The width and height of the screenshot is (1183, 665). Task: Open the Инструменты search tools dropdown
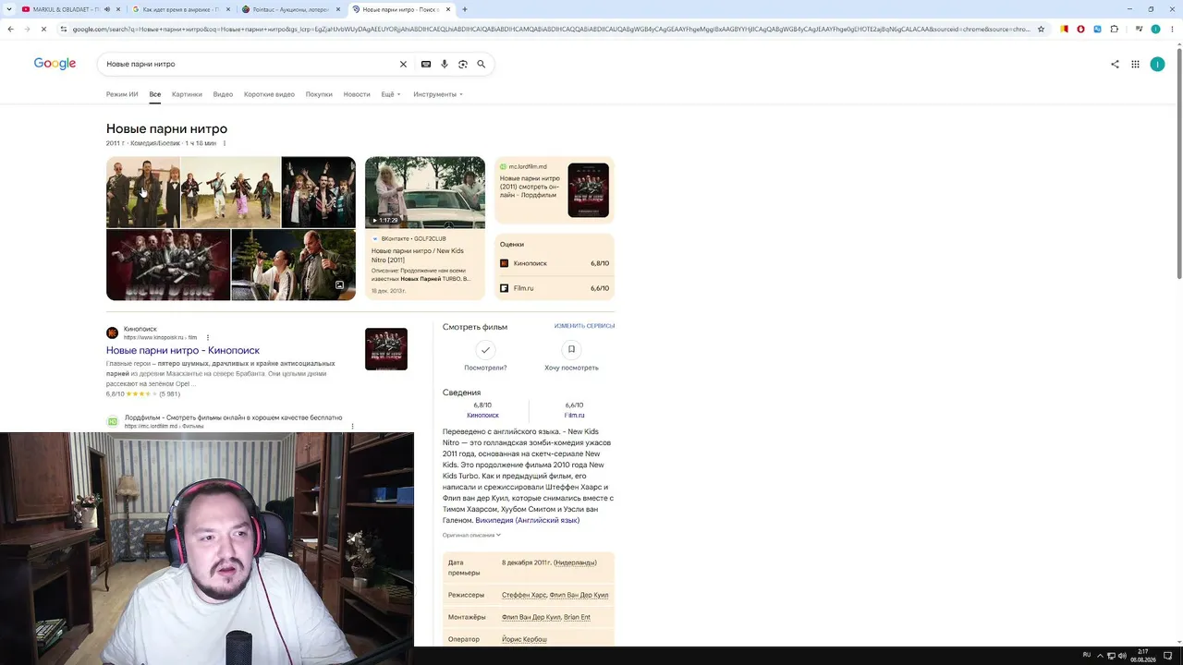[438, 94]
